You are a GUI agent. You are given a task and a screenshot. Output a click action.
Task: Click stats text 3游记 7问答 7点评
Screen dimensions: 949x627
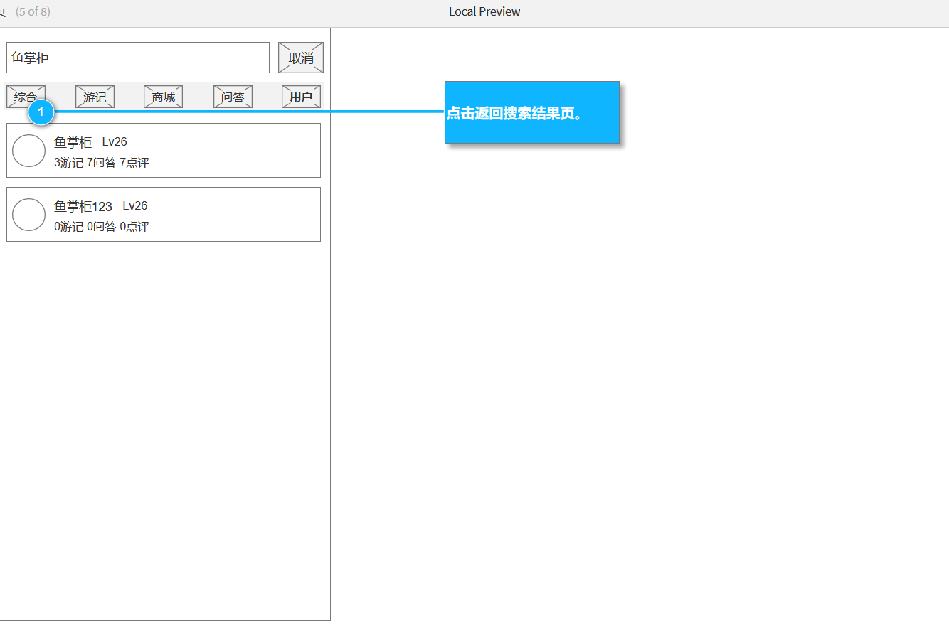102,163
